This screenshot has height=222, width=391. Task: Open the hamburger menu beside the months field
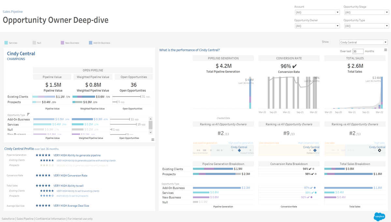385,50
